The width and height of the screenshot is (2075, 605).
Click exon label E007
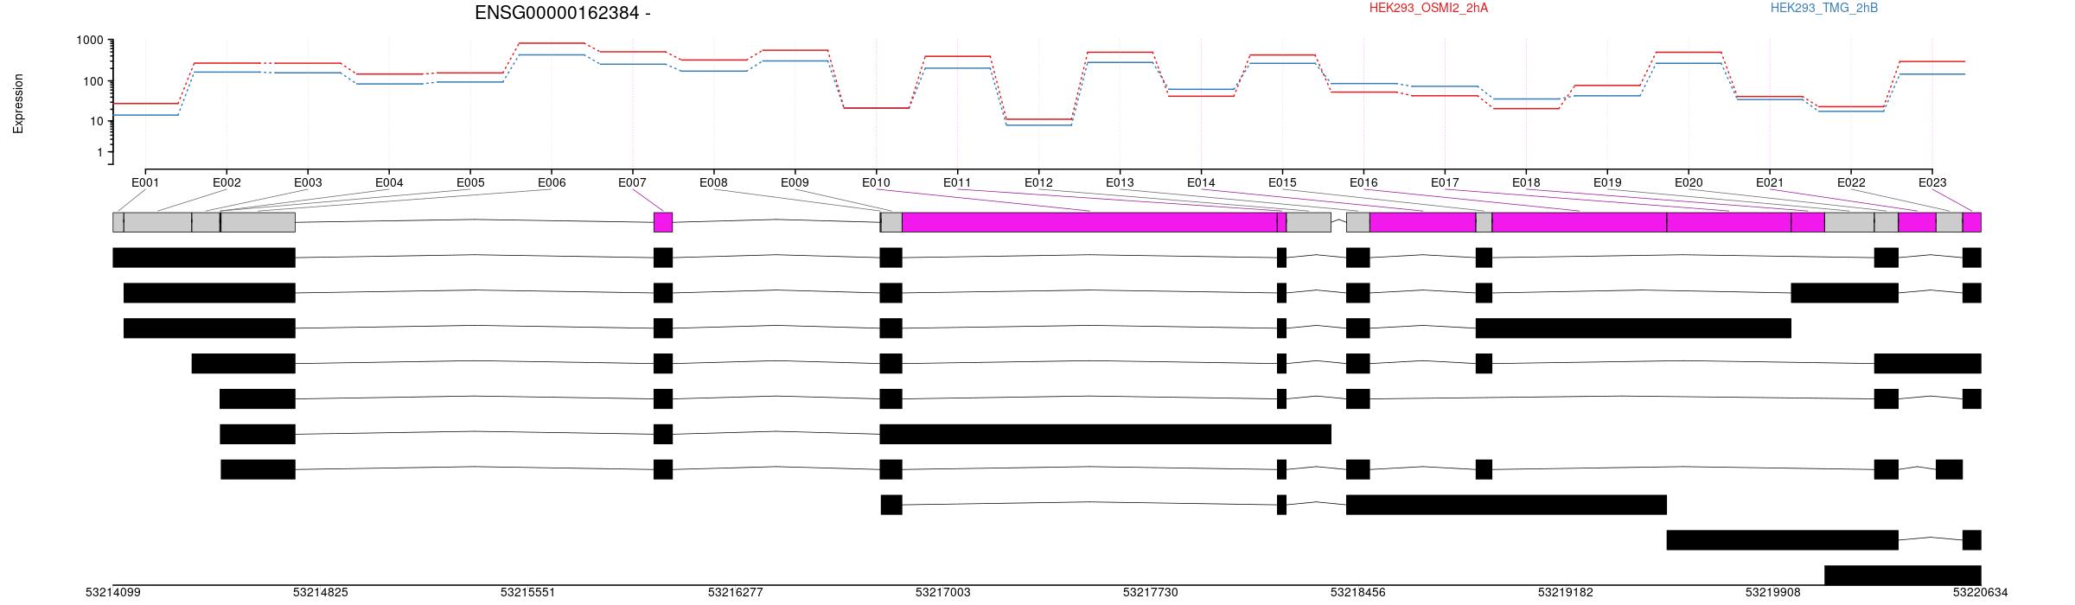632,182
